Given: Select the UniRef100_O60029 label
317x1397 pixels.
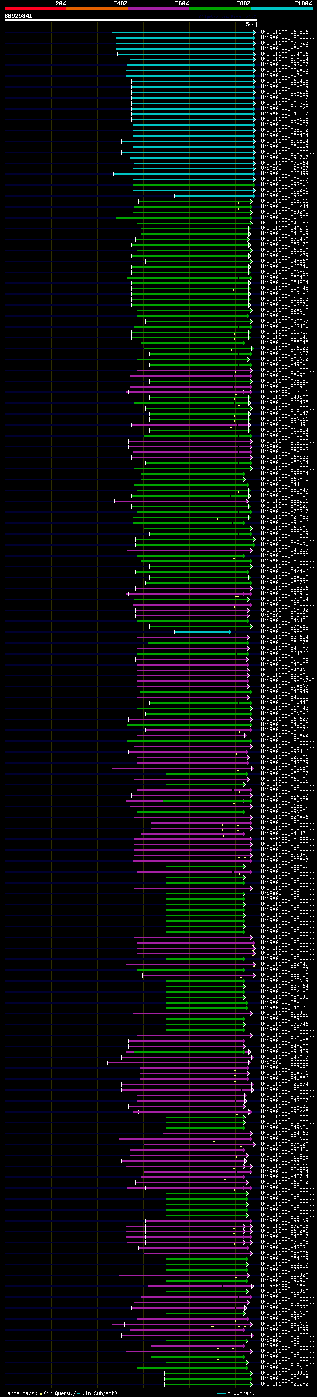Looking at the screenshot, I should point(284,436).
